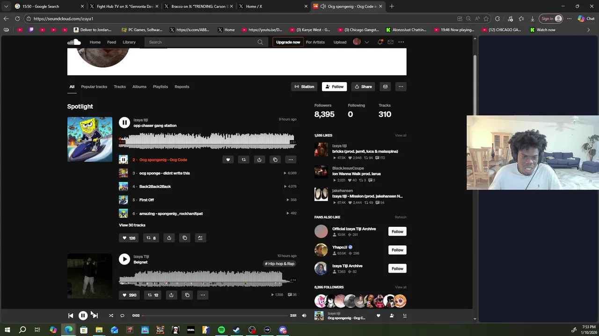Pause playback in bottom player bar
Image resolution: width=599 pixels, height=336 pixels.
point(83,315)
